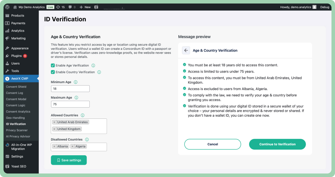The width and height of the screenshot is (335, 177).
Task: Click info icon beside Minimum Age
Action: click(76, 82)
